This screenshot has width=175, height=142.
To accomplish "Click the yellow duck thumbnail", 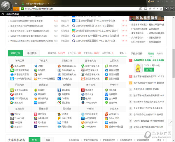I will pyautogui.click(x=138, y=68).
